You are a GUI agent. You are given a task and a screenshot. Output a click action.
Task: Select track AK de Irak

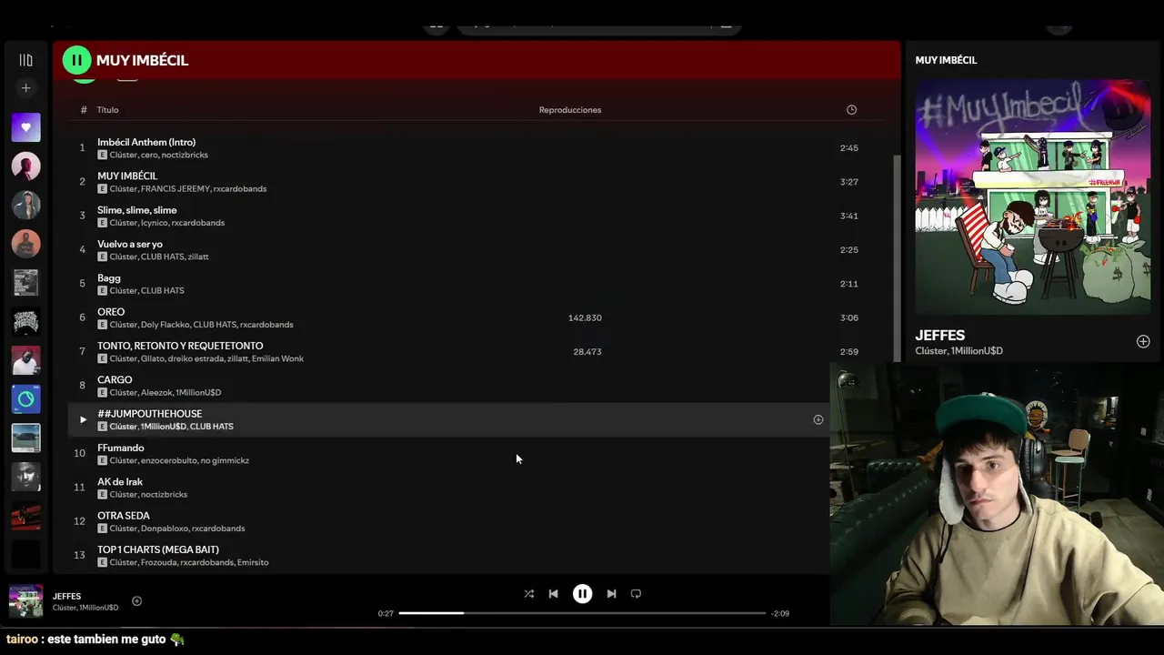tap(120, 481)
